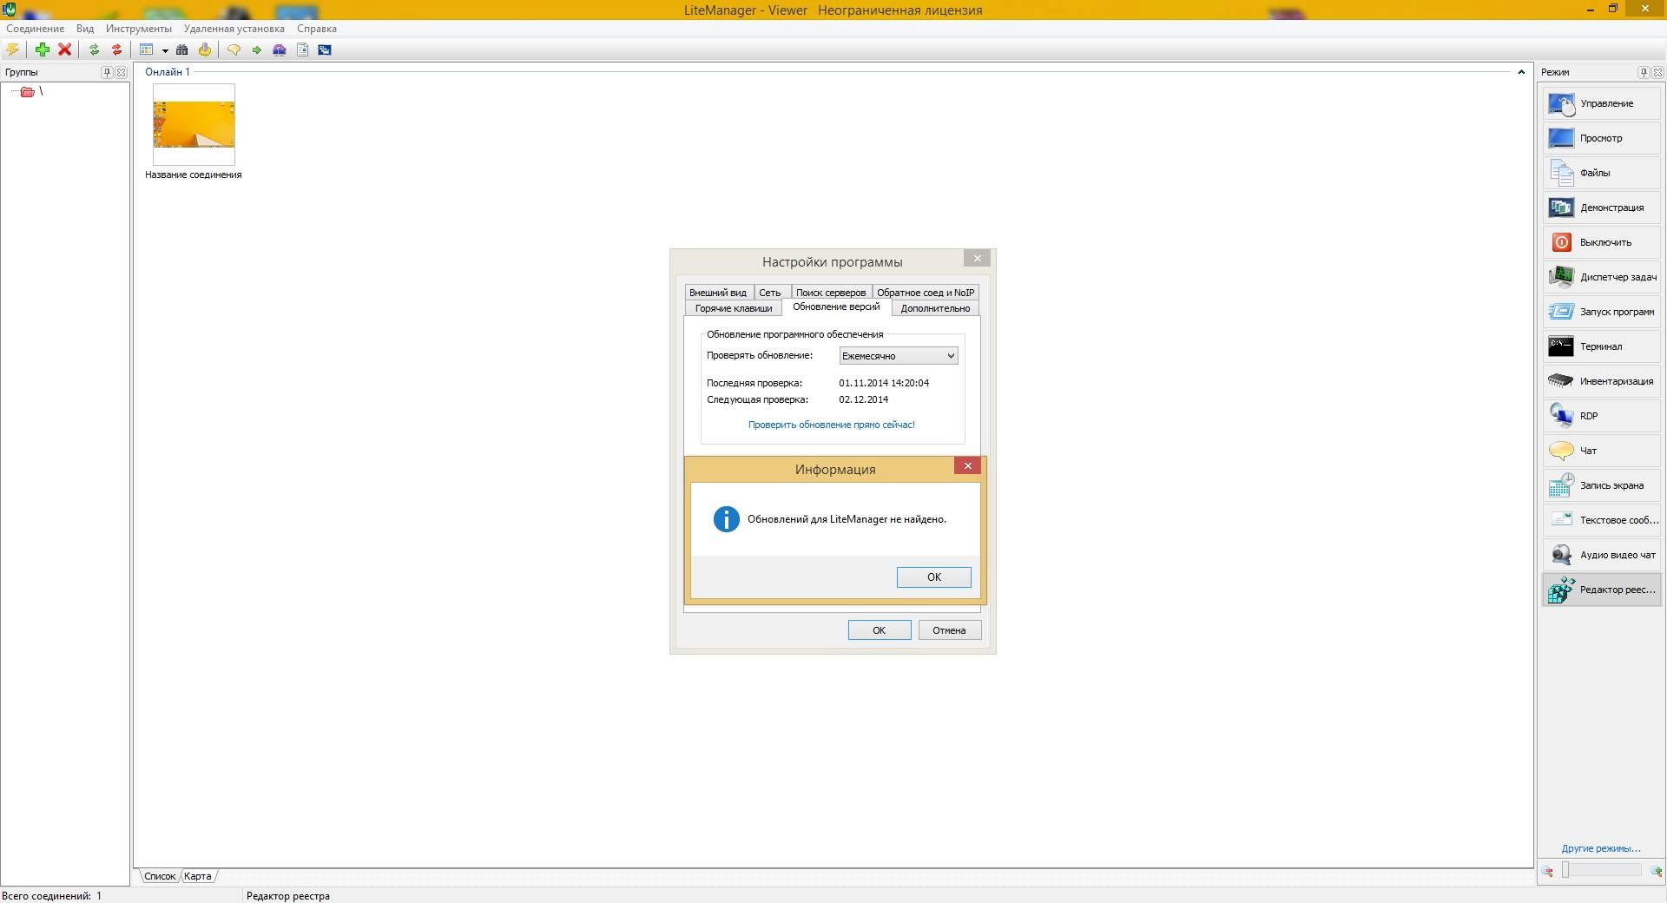The width and height of the screenshot is (1667, 903).
Task: Pin the Режим panel
Action: (x=1644, y=72)
